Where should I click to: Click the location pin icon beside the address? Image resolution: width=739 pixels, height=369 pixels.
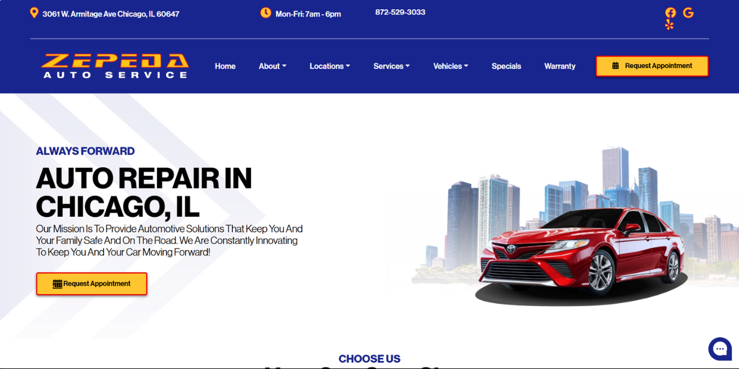[x=33, y=12]
